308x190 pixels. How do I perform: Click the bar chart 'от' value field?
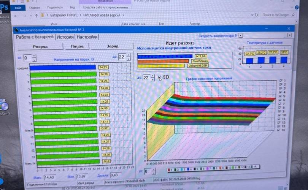click(27, 58)
